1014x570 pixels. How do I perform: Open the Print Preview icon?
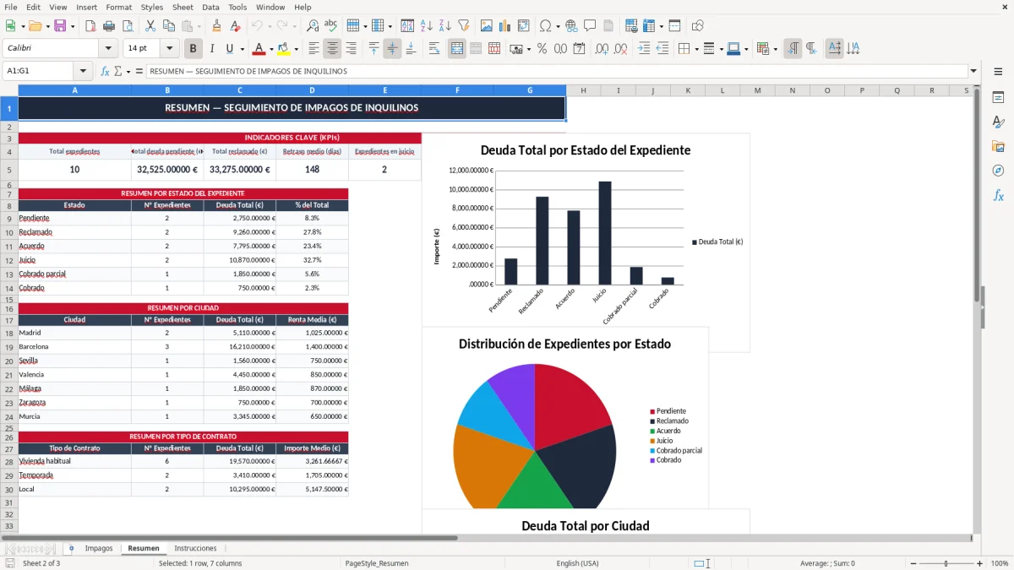coord(128,26)
